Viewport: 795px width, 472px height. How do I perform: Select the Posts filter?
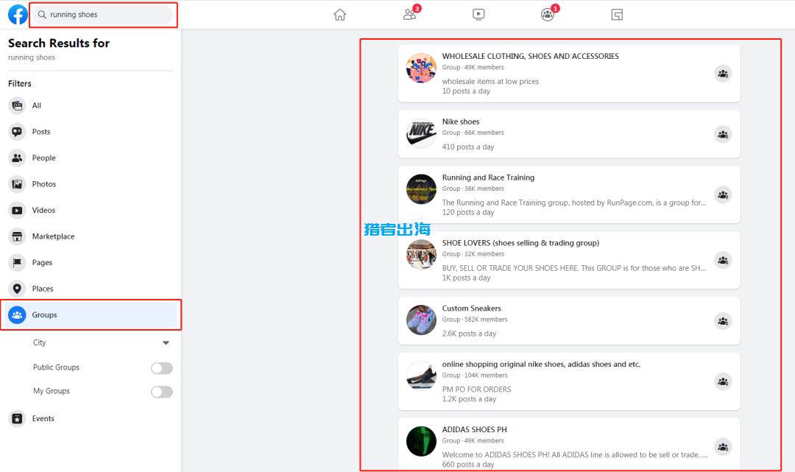pos(91,132)
